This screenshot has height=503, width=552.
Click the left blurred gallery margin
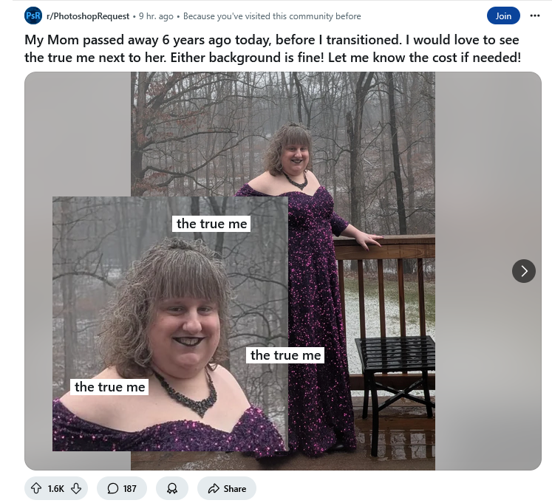point(78,134)
